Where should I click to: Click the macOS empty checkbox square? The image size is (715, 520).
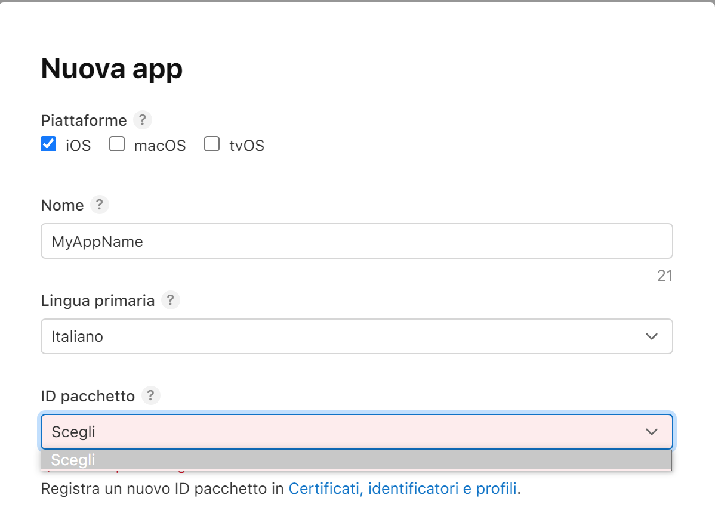116,144
